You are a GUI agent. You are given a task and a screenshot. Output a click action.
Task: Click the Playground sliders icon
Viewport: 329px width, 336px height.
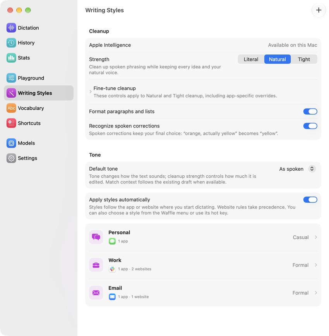click(11, 78)
